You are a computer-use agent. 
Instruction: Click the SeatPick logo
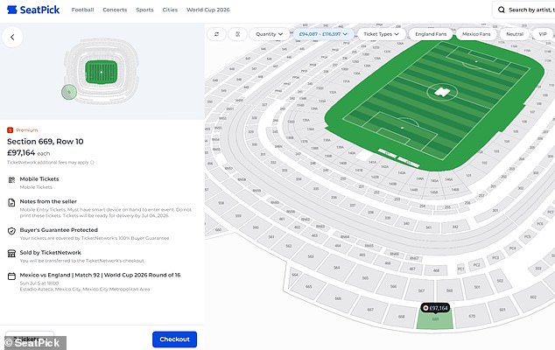tap(33, 10)
